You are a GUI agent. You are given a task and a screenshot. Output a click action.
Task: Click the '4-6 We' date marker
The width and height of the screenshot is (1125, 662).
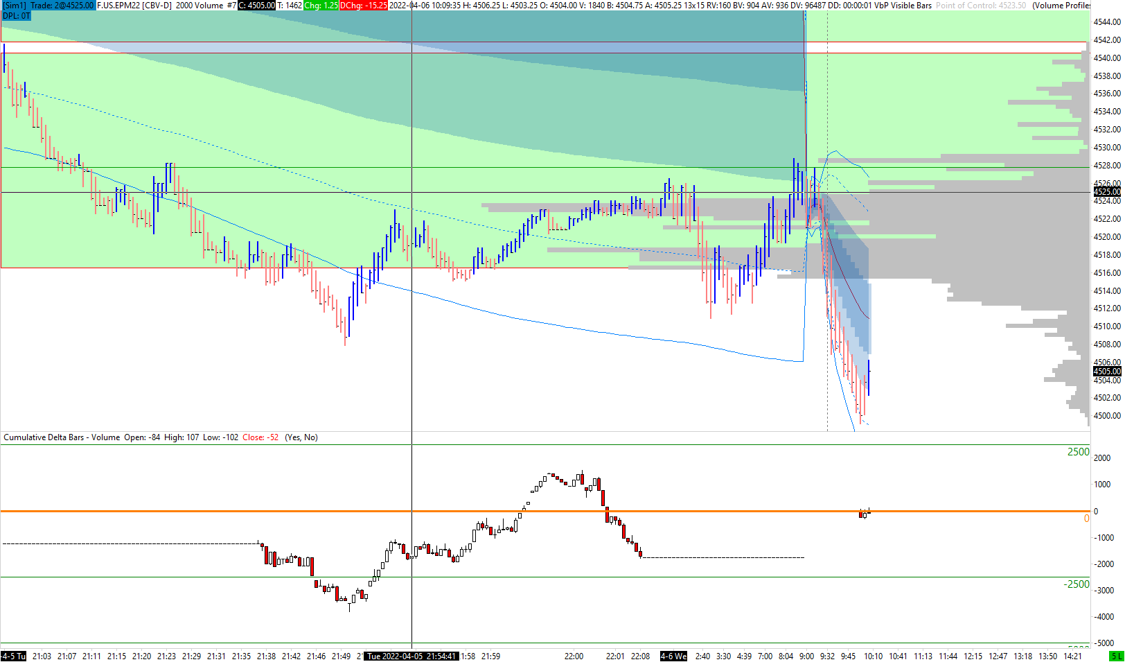[x=673, y=656]
